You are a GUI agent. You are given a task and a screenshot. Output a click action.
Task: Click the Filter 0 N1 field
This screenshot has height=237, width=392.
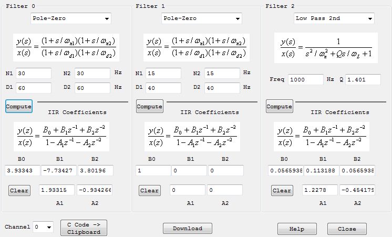(34, 74)
